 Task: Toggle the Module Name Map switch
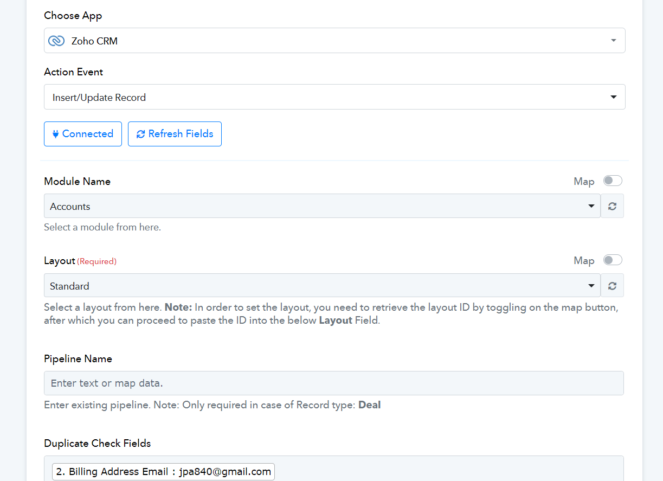point(613,181)
